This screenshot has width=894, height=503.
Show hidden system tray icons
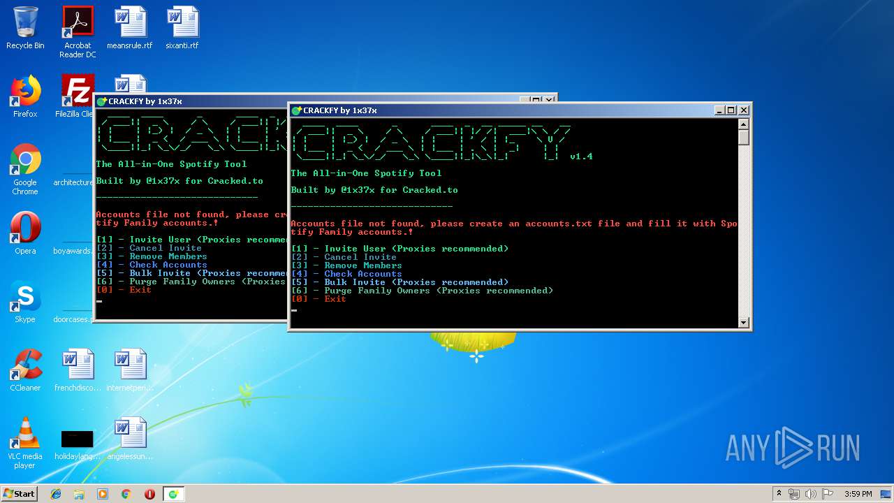pyautogui.click(x=779, y=493)
